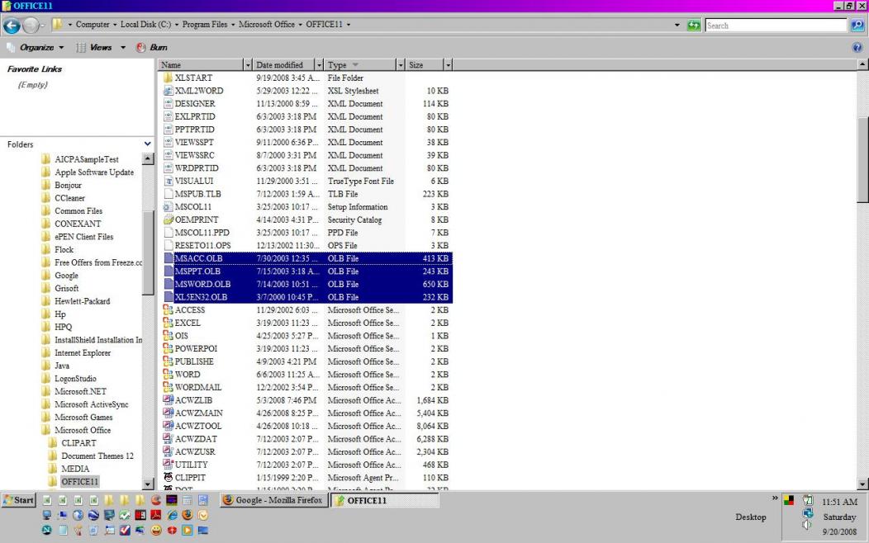Click in the Search box
869x543 pixels.
point(776,26)
